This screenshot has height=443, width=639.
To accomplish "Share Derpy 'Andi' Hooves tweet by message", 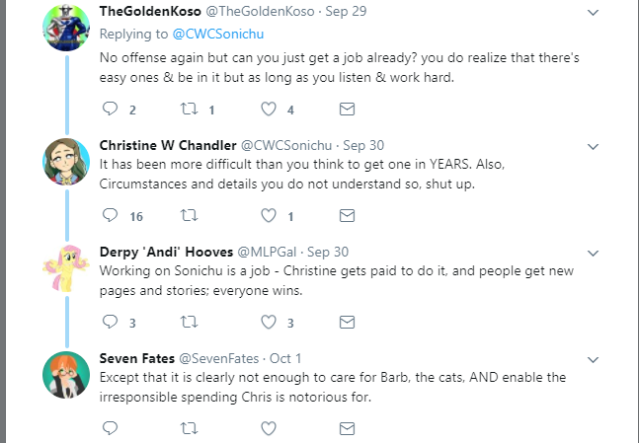I will pyautogui.click(x=347, y=322).
